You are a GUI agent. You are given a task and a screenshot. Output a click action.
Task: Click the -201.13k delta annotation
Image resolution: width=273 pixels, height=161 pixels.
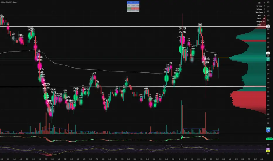(x=182, y=28)
